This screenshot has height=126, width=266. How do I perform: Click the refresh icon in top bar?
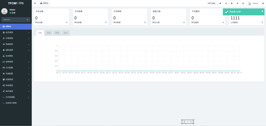pyautogui.click(x=226, y=3)
